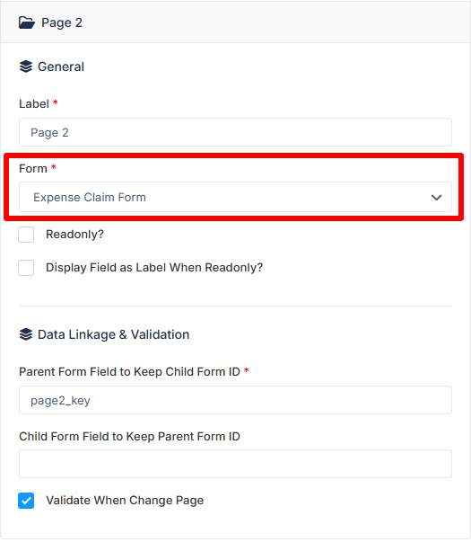This screenshot has height=542, width=471.
Task: Click the Form field label
Action: (33, 169)
